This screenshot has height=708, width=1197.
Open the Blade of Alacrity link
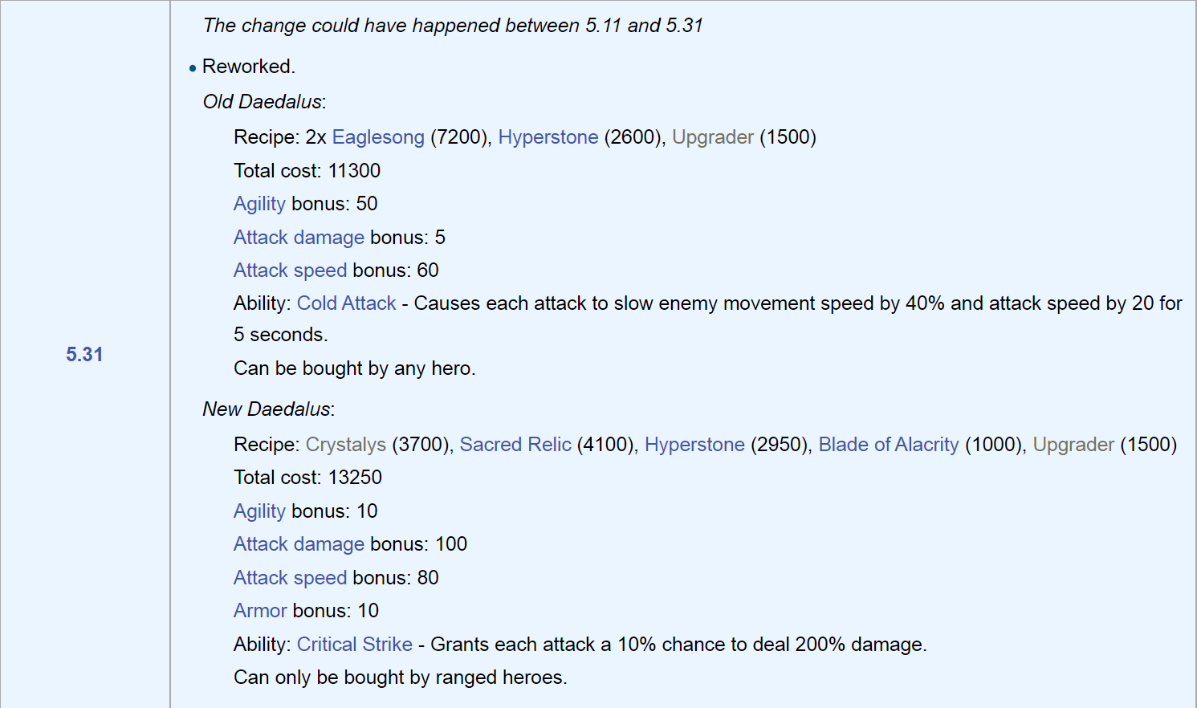point(889,445)
